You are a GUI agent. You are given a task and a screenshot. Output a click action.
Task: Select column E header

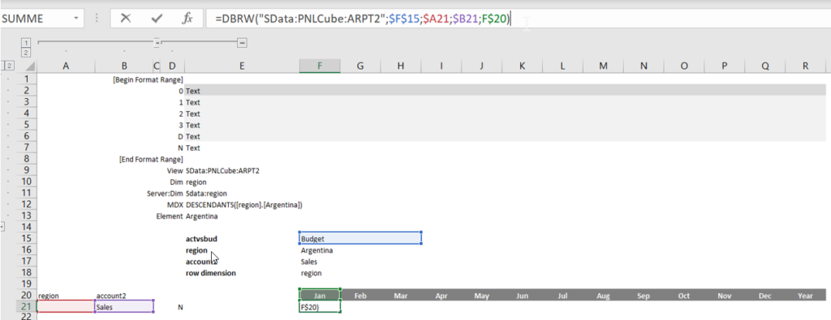[242, 66]
